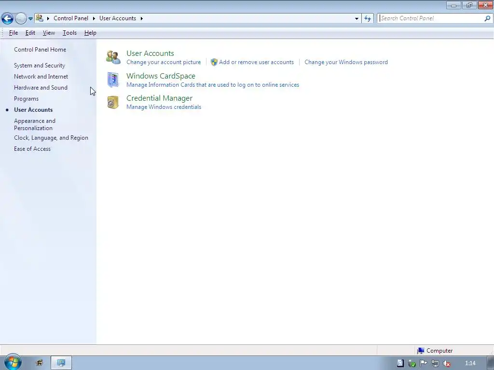Image resolution: width=494 pixels, height=370 pixels.
Task: Click the Refresh button beside address bar
Action: (367, 19)
